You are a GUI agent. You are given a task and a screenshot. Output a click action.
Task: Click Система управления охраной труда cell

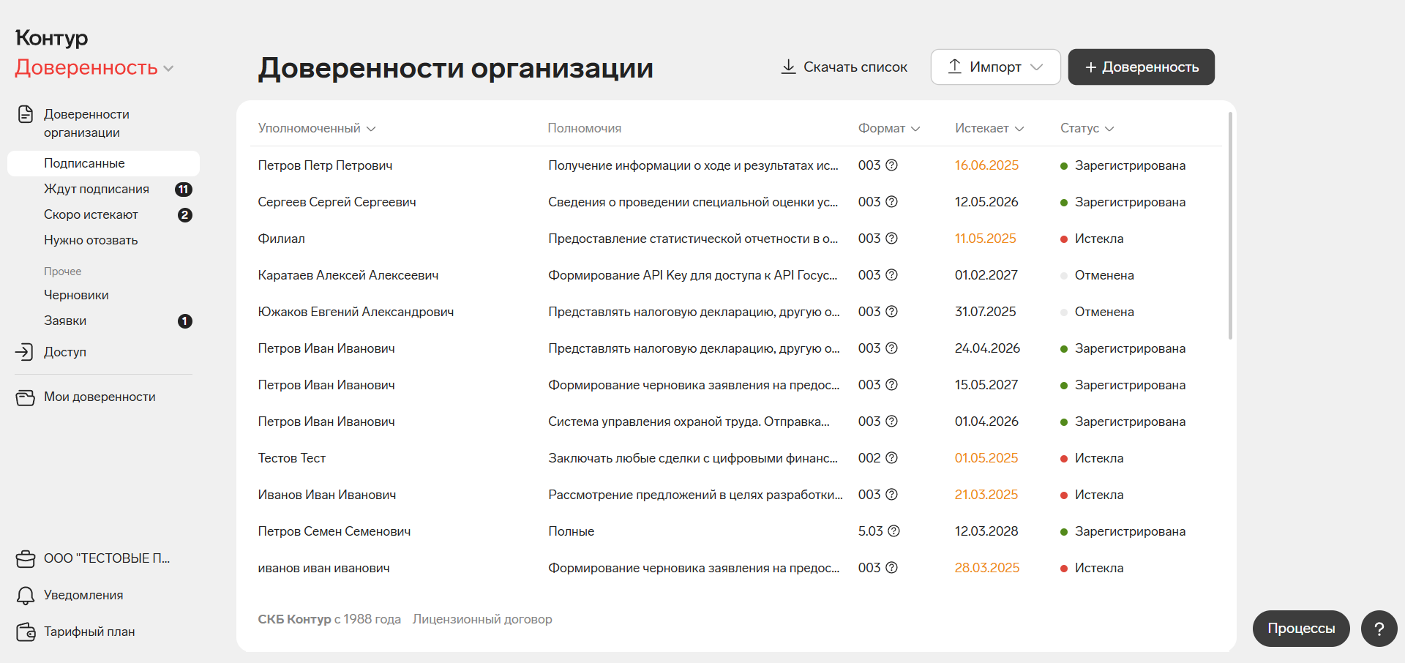tap(689, 422)
